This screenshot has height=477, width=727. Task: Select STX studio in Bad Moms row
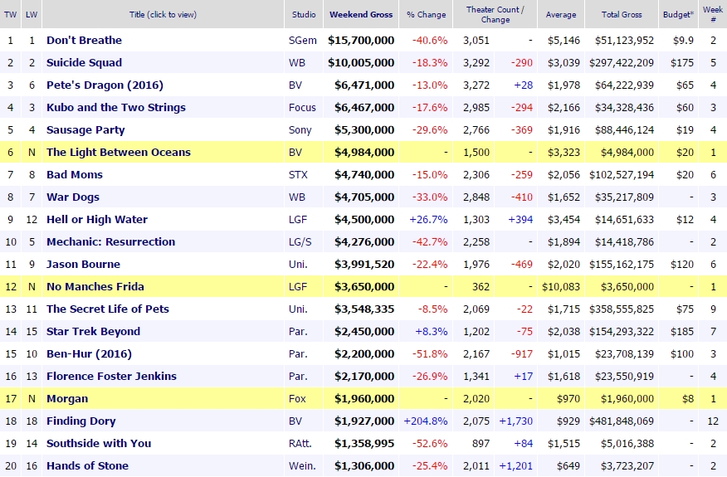coord(298,175)
